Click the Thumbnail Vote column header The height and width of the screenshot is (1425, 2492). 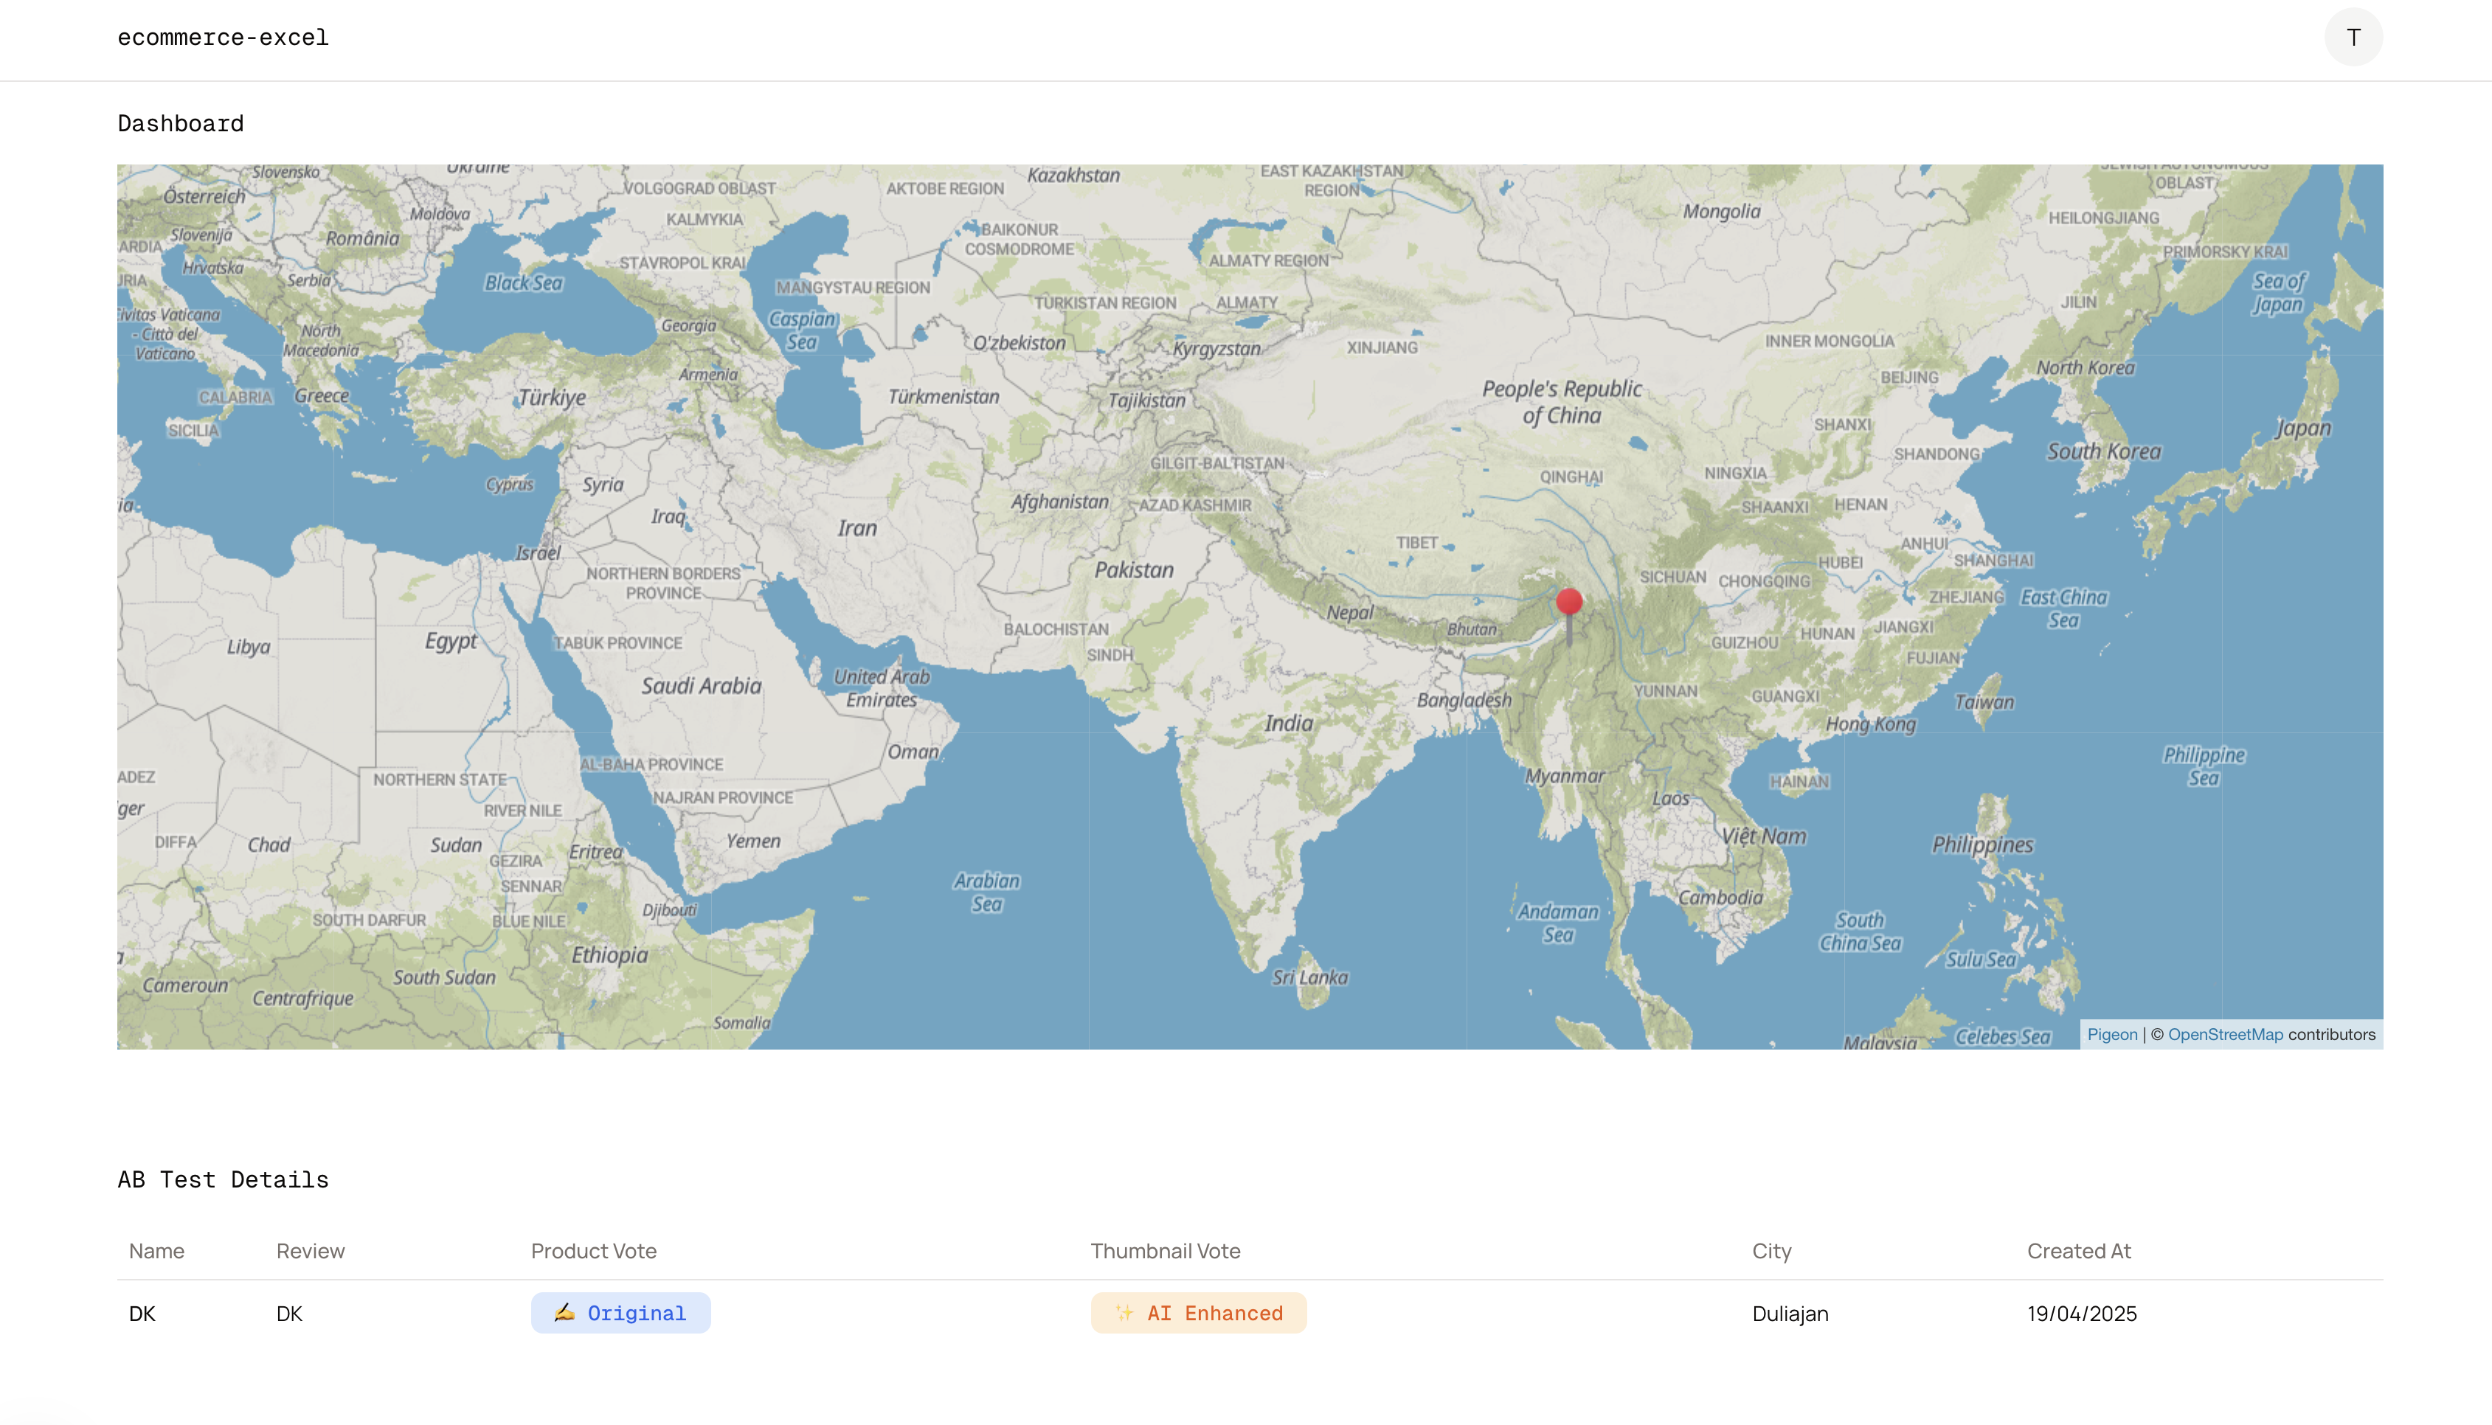1165,1251
